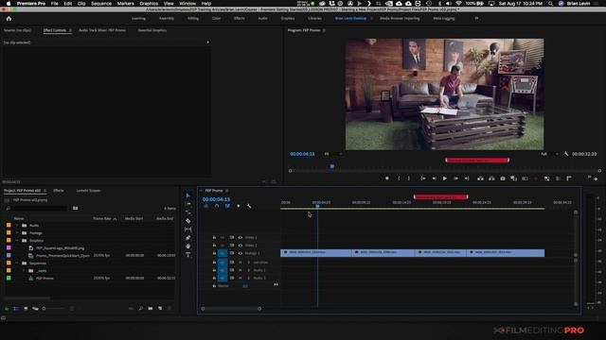Screen dimensions: 606x340
Task: Open Fit zoom level dropdown
Action: pyautogui.click(x=332, y=154)
